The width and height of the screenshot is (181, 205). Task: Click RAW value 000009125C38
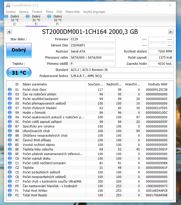[157, 90]
